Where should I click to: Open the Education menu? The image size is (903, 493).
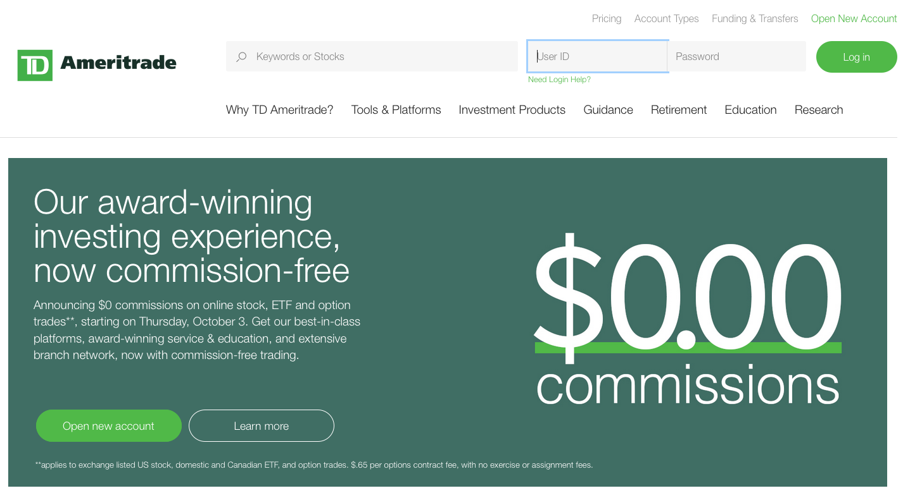click(x=750, y=110)
